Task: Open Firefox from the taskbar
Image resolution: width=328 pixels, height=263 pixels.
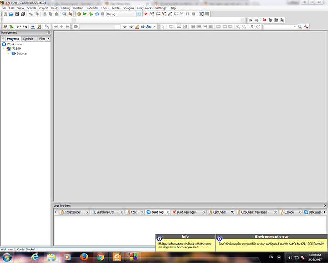Action: point(84,257)
